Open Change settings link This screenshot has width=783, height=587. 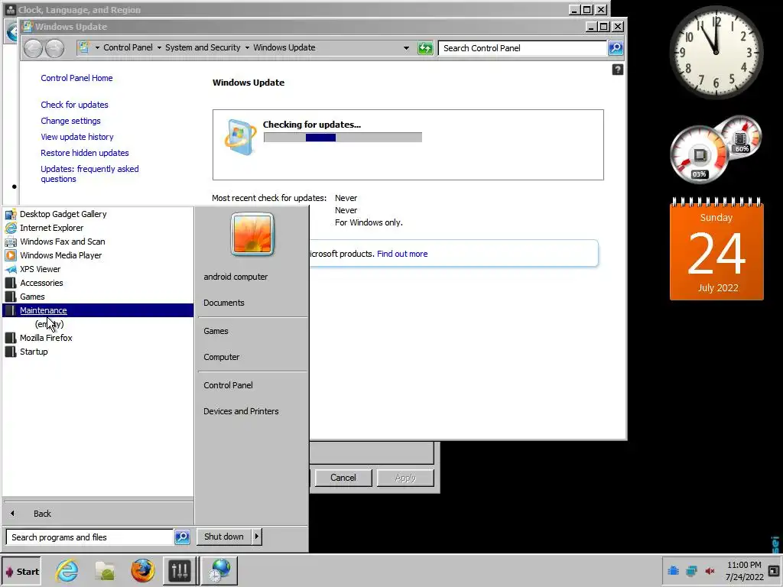click(x=70, y=121)
